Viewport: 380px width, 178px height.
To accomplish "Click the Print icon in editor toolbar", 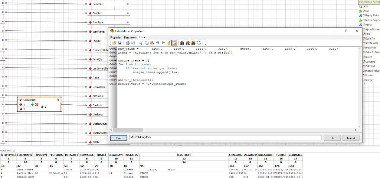I will coord(128,43).
